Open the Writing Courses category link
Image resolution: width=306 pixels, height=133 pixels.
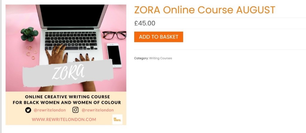pyautogui.click(x=160, y=58)
